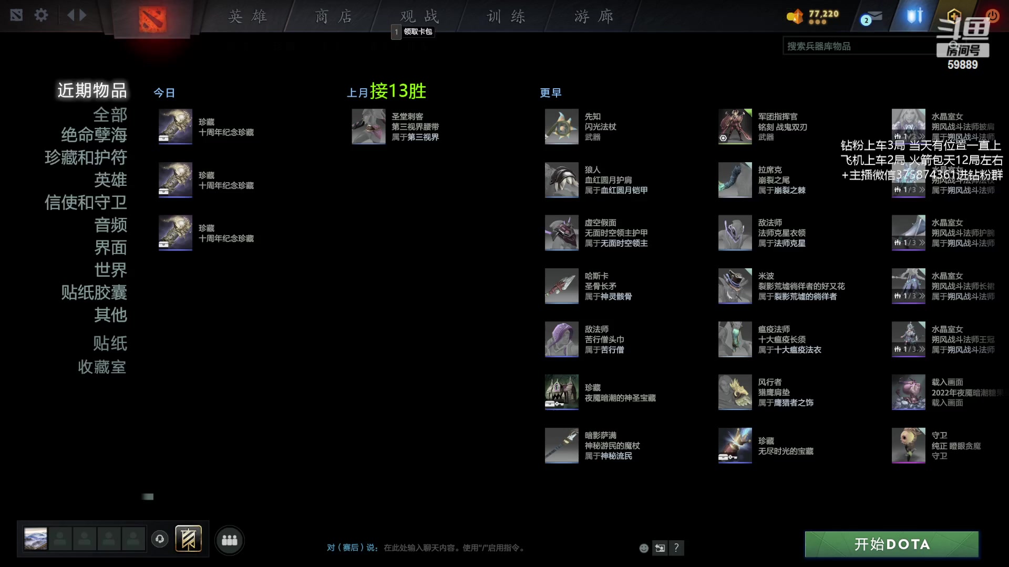Open the 商店 tab
This screenshot has width=1009, height=567.
click(x=333, y=16)
